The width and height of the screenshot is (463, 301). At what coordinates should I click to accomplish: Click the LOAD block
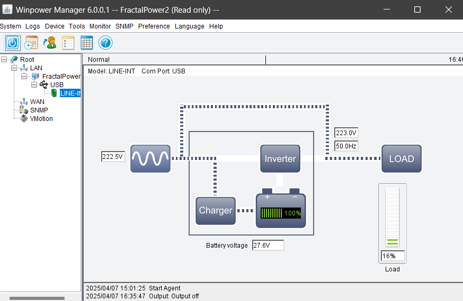point(402,158)
